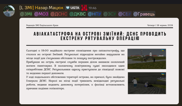Click the headline Авіакатастрофа на острові Зміїний
The height and width of the screenshot is (106, 182).
pyautogui.click(x=100, y=36)
